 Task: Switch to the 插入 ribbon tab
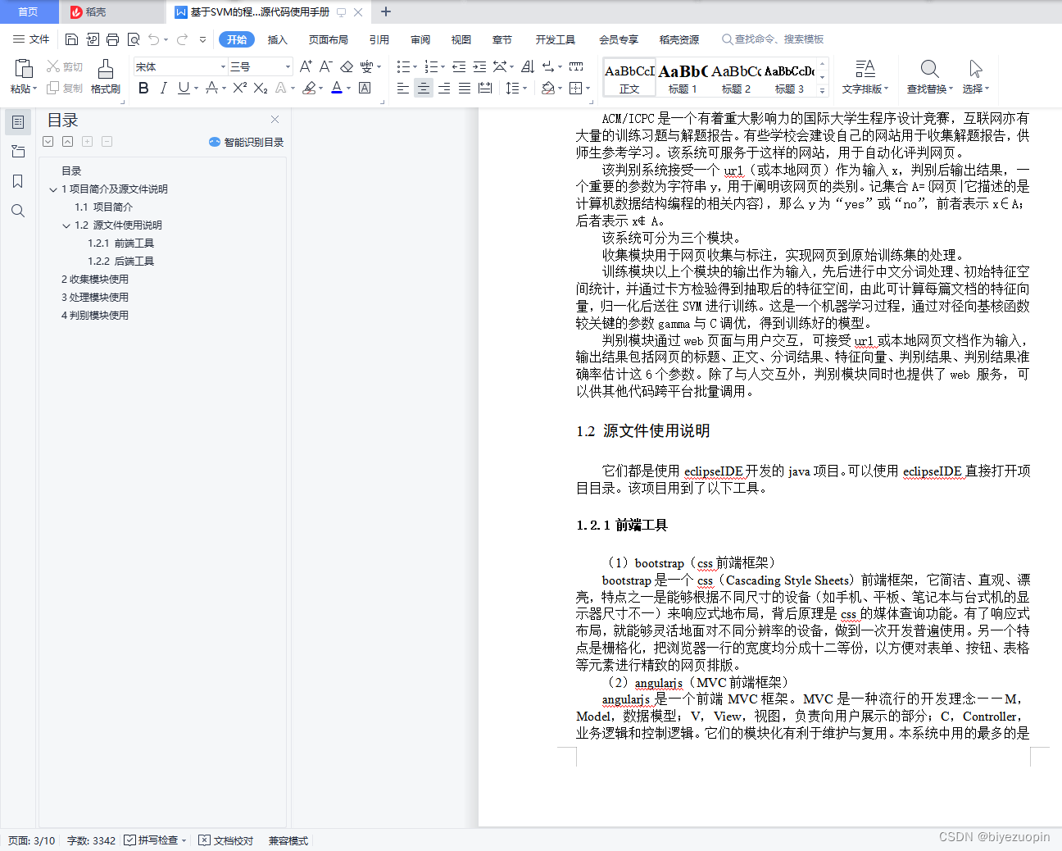tap(278, 39)
